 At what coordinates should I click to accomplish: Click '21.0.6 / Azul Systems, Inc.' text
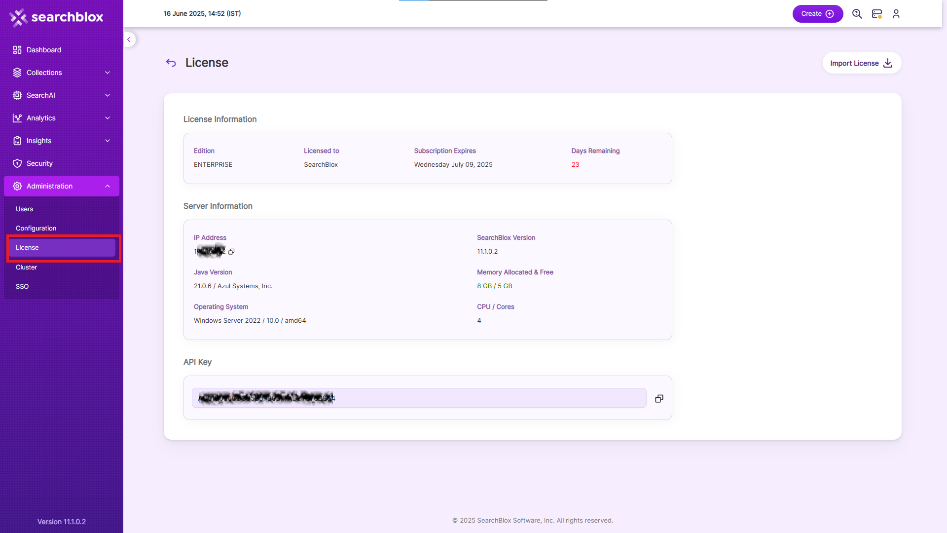tap(233, 286)
